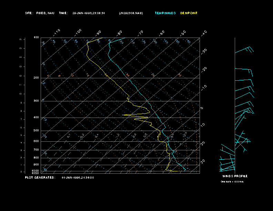Click the -40 temperature label at top right
Screen dimensions: 273x211
tap(203, 33)
